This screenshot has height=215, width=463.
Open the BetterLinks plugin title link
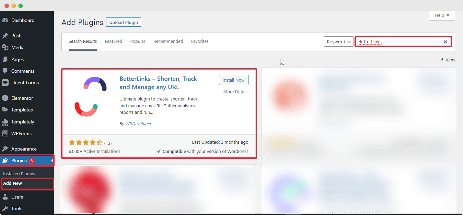pyautogui.click(x=158, y=83)
